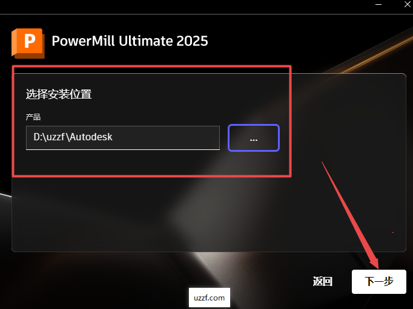Image resolution: width=413 pixels, height=309 pixels.
Task: Open folder browser with the ... button
Action: click(254, 138)
